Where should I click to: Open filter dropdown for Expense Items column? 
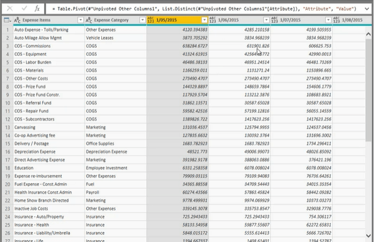tap(81, 20)
